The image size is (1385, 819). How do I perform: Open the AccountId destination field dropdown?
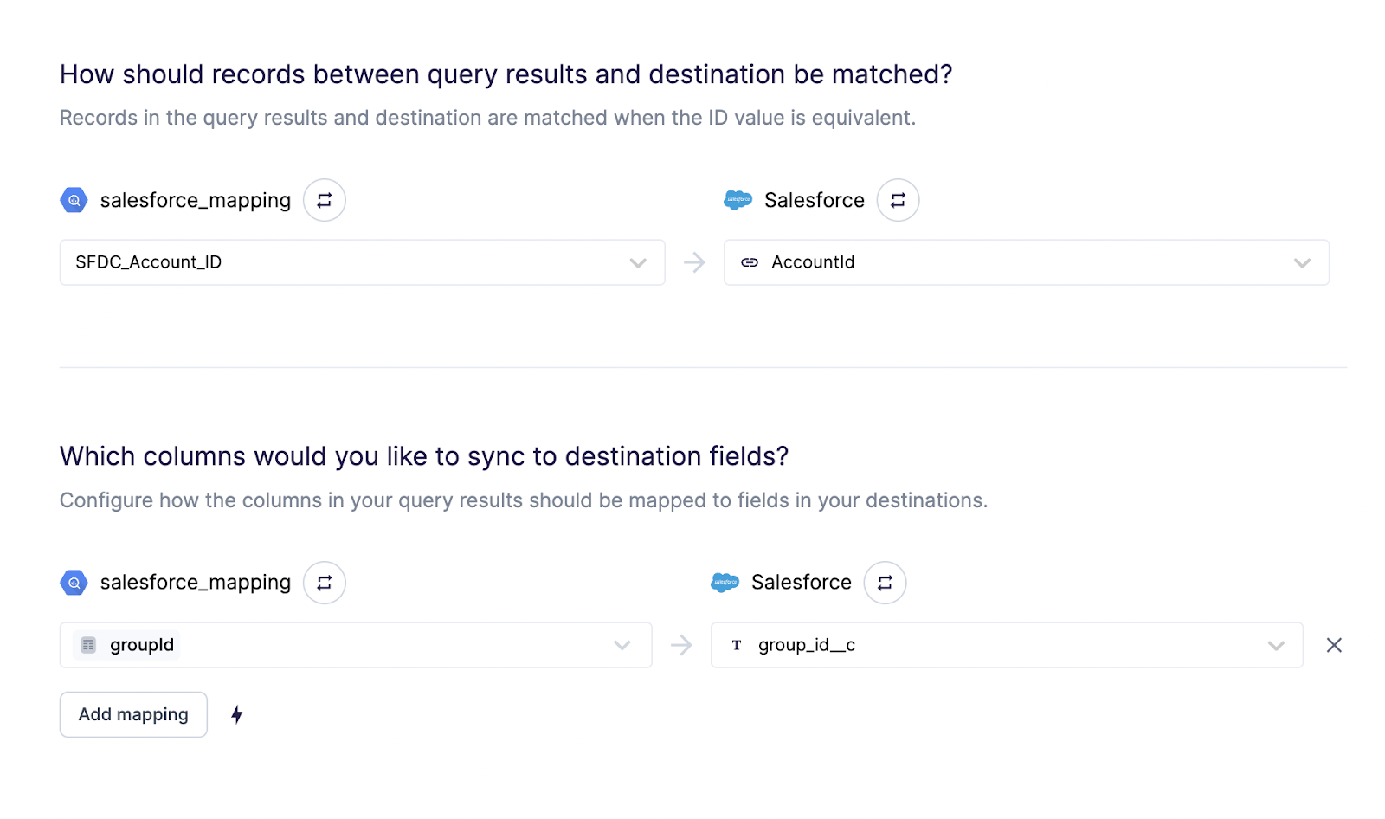pos(1026,262)
